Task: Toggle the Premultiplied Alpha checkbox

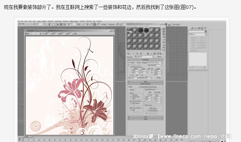Action: (x=147, y=113)
